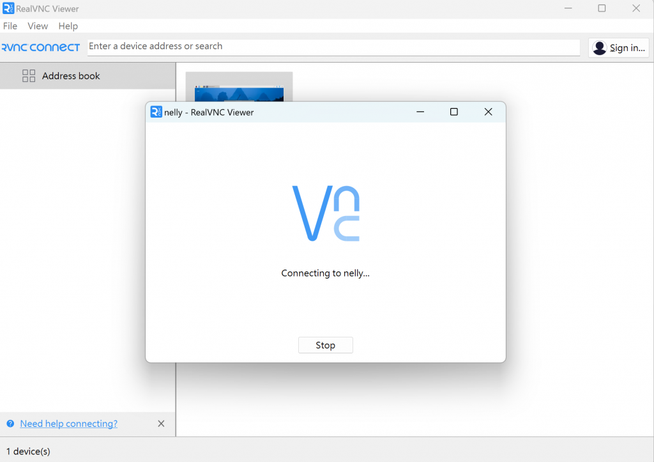
Task: Minimize the main RealVNC Viewer window
Action: 568,8
